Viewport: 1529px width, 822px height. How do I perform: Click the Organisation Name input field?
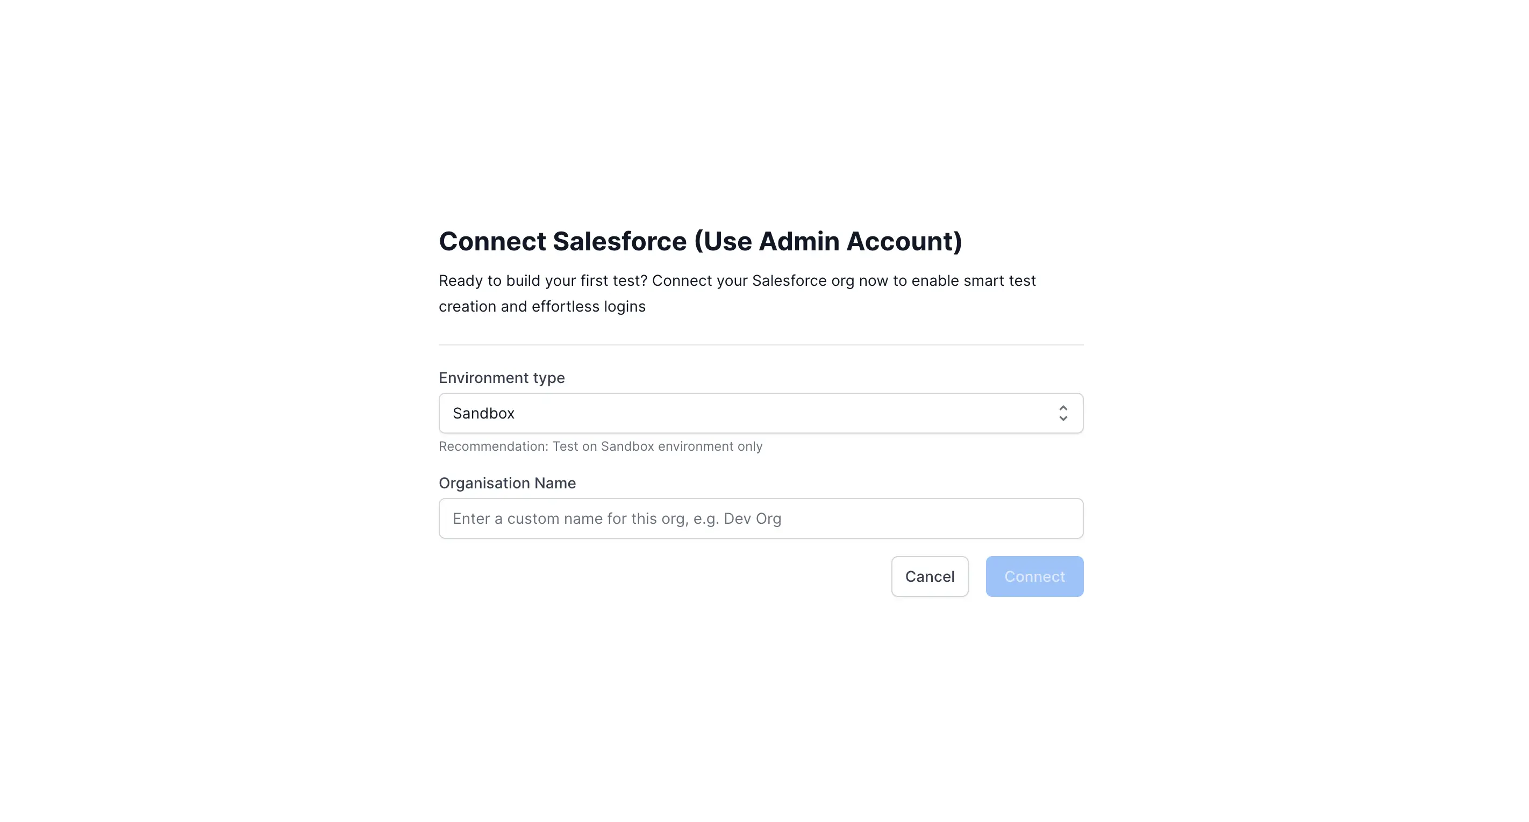(760, 518)
